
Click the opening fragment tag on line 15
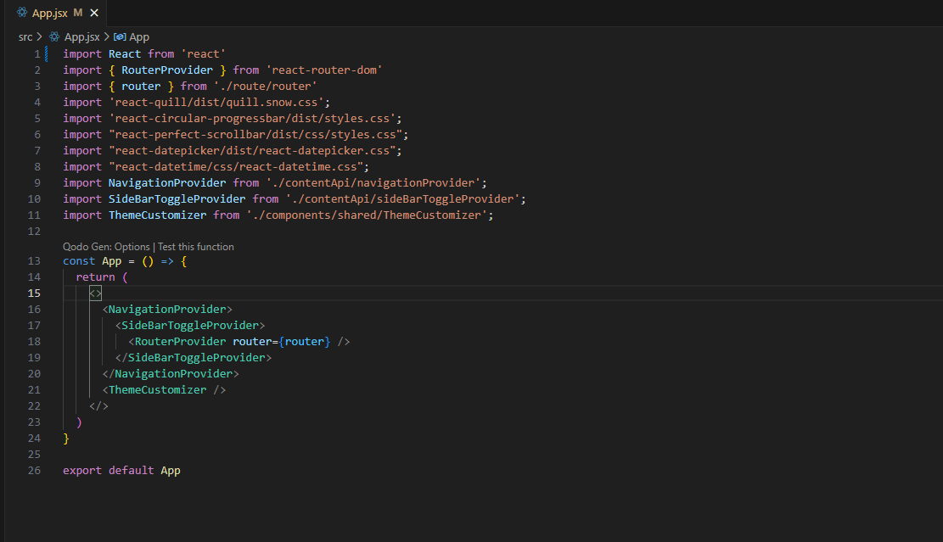[96, 293]
